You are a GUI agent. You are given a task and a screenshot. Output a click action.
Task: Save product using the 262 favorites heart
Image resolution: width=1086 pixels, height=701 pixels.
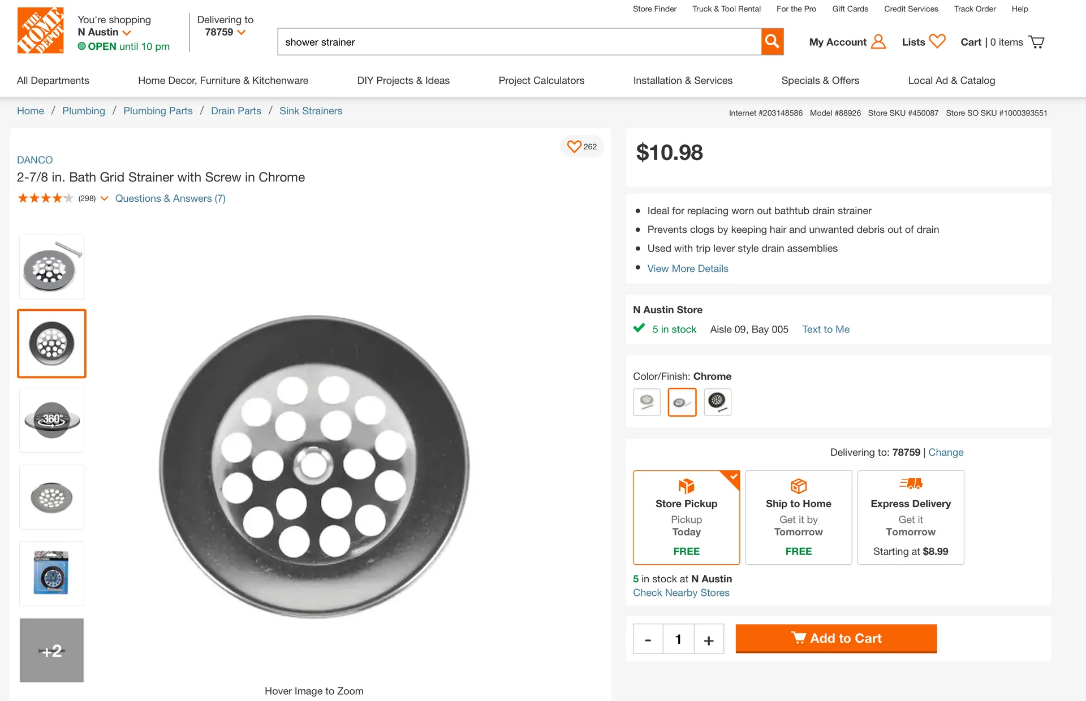574,146
